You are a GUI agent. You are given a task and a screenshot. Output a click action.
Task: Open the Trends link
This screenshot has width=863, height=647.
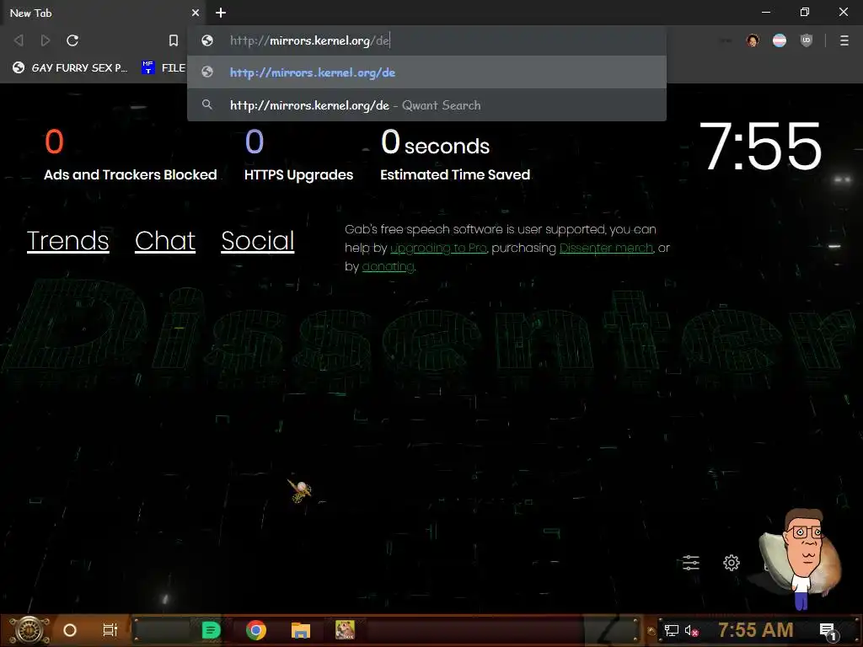(x=67, y=240)
